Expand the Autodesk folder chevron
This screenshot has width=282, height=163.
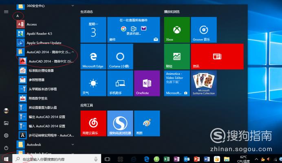[x=73, y=145]
